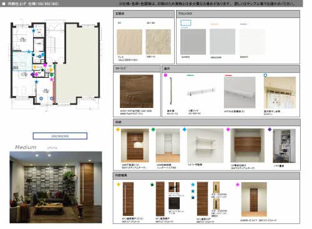The width and height of the screenshot is (312, 229).
Task: Click the Medium style title
Action: [26, 147]
